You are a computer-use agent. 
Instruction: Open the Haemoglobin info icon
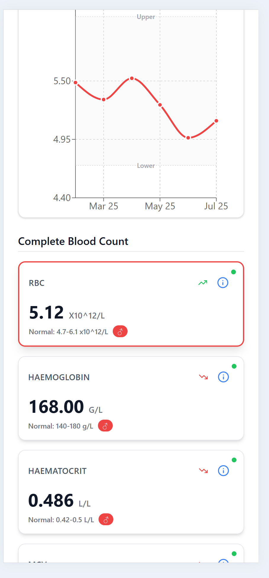point(223,377)
